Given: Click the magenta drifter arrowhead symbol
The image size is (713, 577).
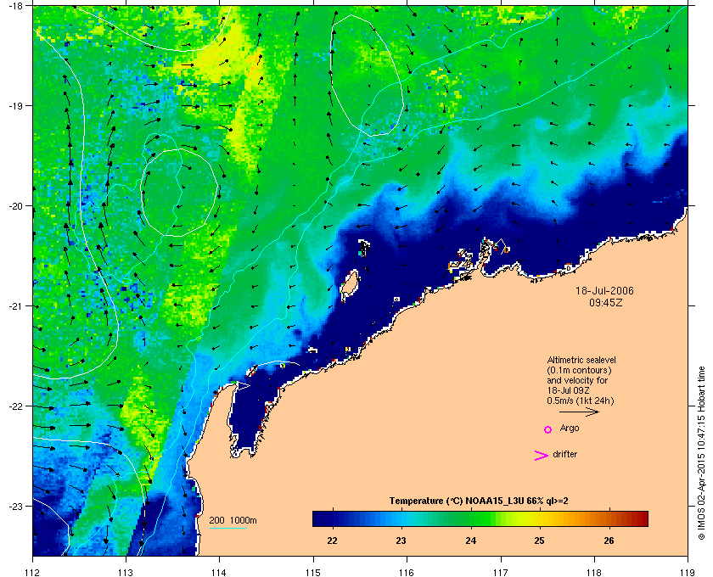Looking at the screenshot, I should tap(542, 456).
